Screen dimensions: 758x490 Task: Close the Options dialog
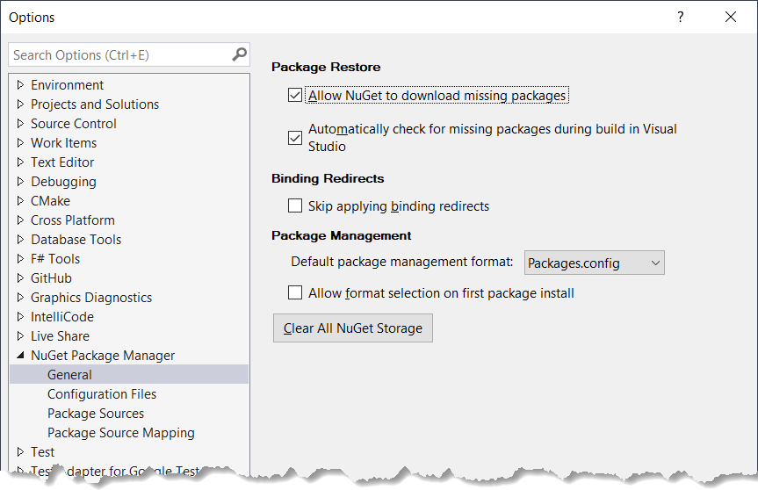731,17
